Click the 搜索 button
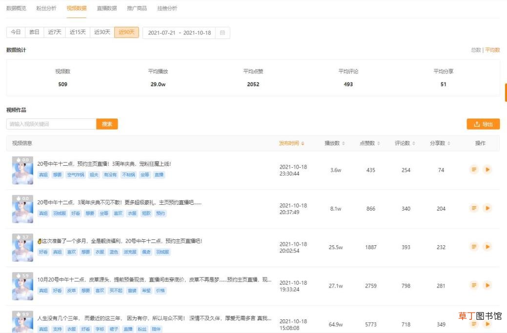The width and height of the screenshot is (507, 333). point(107,124)
